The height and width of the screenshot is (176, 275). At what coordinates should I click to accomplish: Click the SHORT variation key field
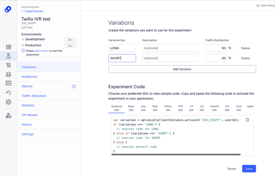click(122, 58)
